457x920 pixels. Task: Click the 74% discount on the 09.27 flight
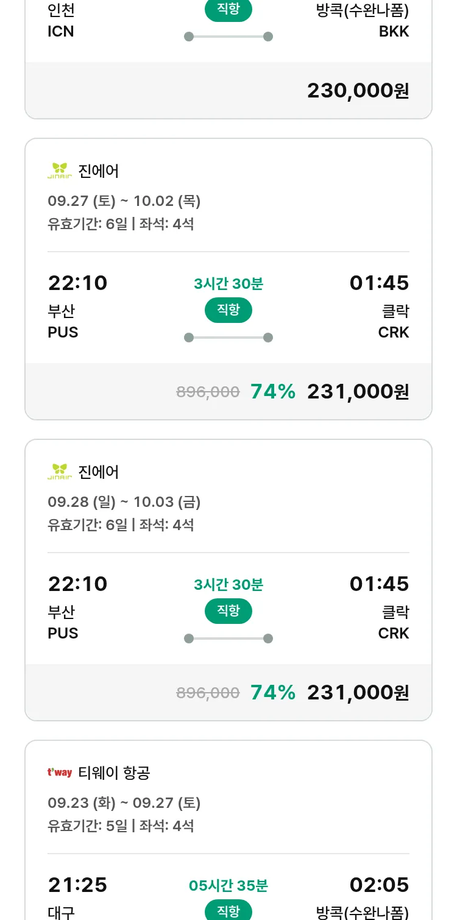(273, 392)
